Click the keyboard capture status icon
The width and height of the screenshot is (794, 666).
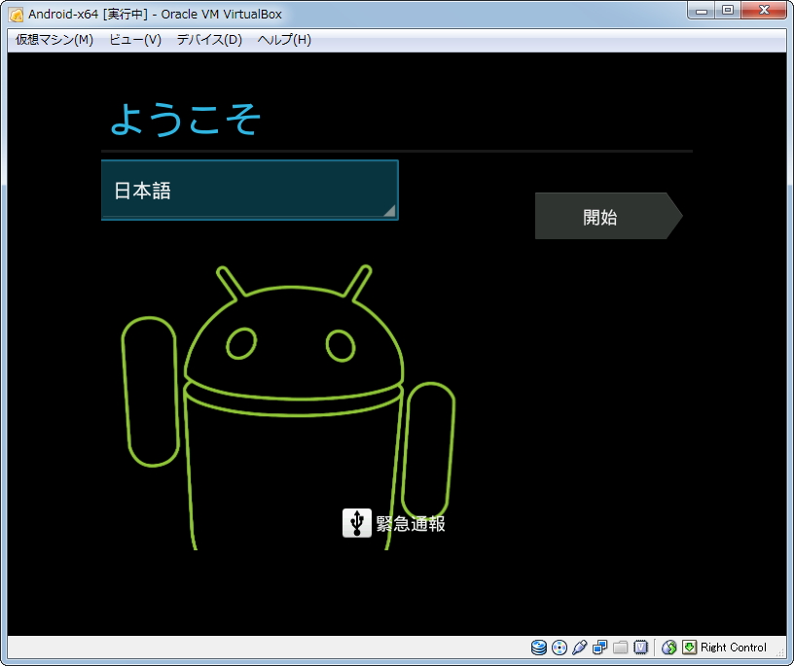tap(690, 648)
